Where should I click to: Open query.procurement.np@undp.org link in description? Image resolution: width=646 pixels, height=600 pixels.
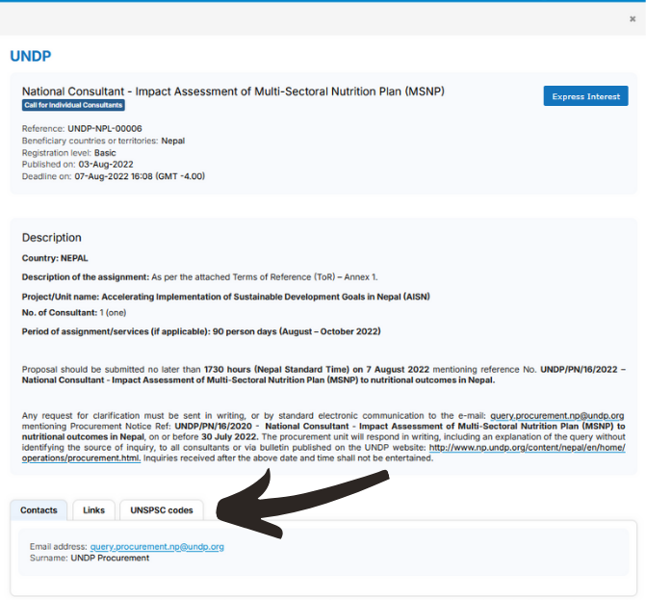pos(557,415)
